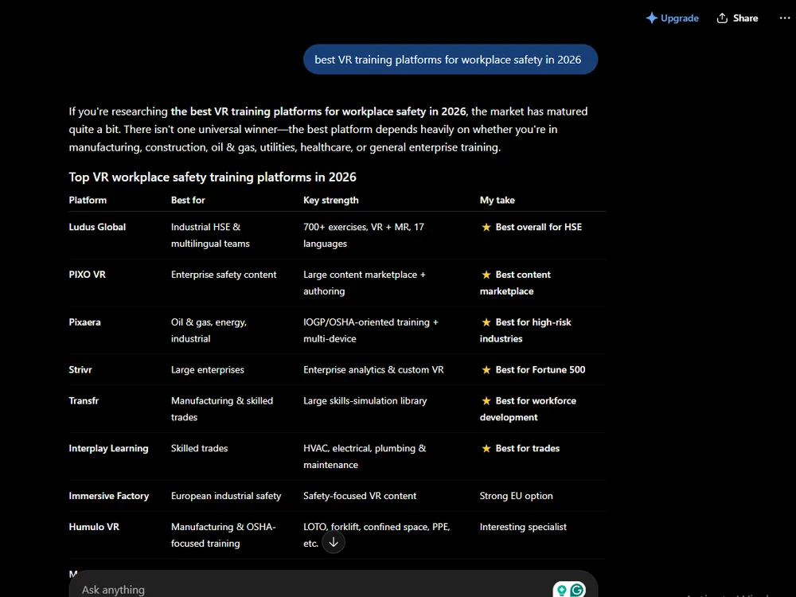Click the cell 700+ exercises, VR + MR

coord(364,235)
